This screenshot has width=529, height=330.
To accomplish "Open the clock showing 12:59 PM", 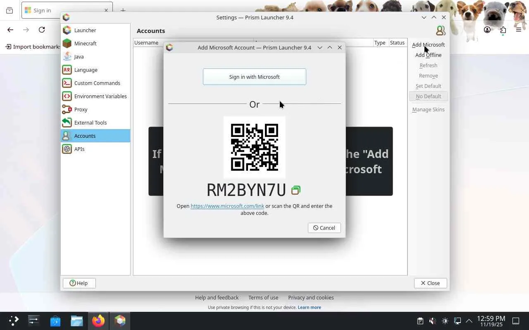I will (491, 321).
